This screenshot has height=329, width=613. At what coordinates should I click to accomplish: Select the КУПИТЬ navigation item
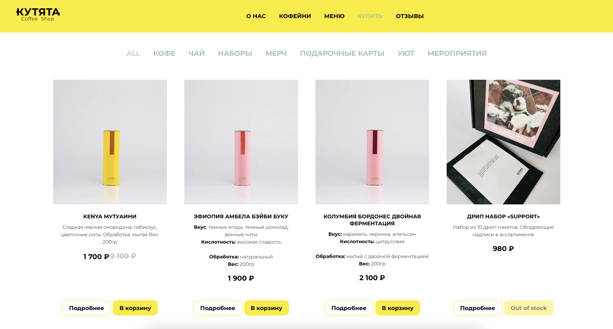[x=370, y=16]
